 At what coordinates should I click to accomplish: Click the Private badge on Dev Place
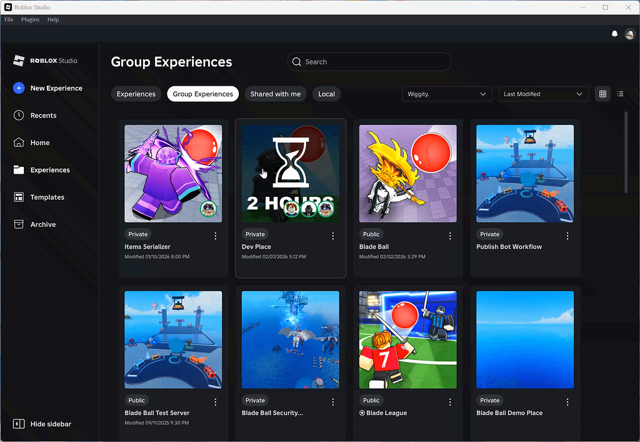255,234
